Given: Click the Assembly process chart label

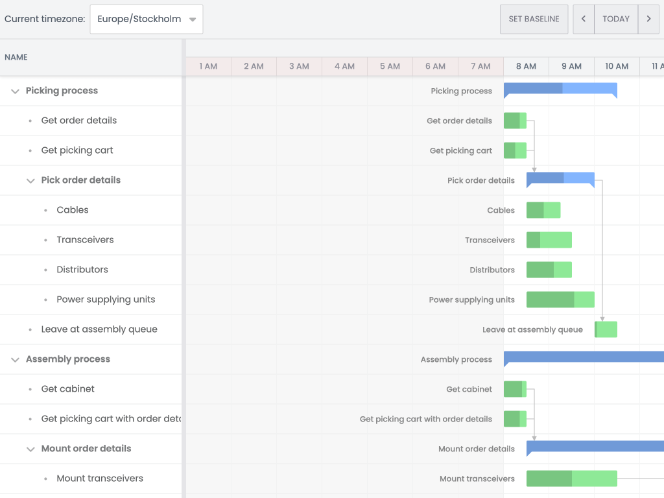Looking at the screenshot, I should (456, 359).
